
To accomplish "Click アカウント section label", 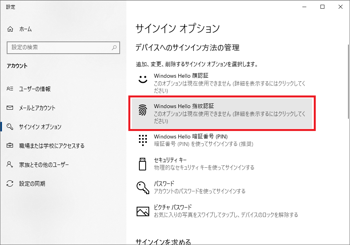I will click(17, 66).
